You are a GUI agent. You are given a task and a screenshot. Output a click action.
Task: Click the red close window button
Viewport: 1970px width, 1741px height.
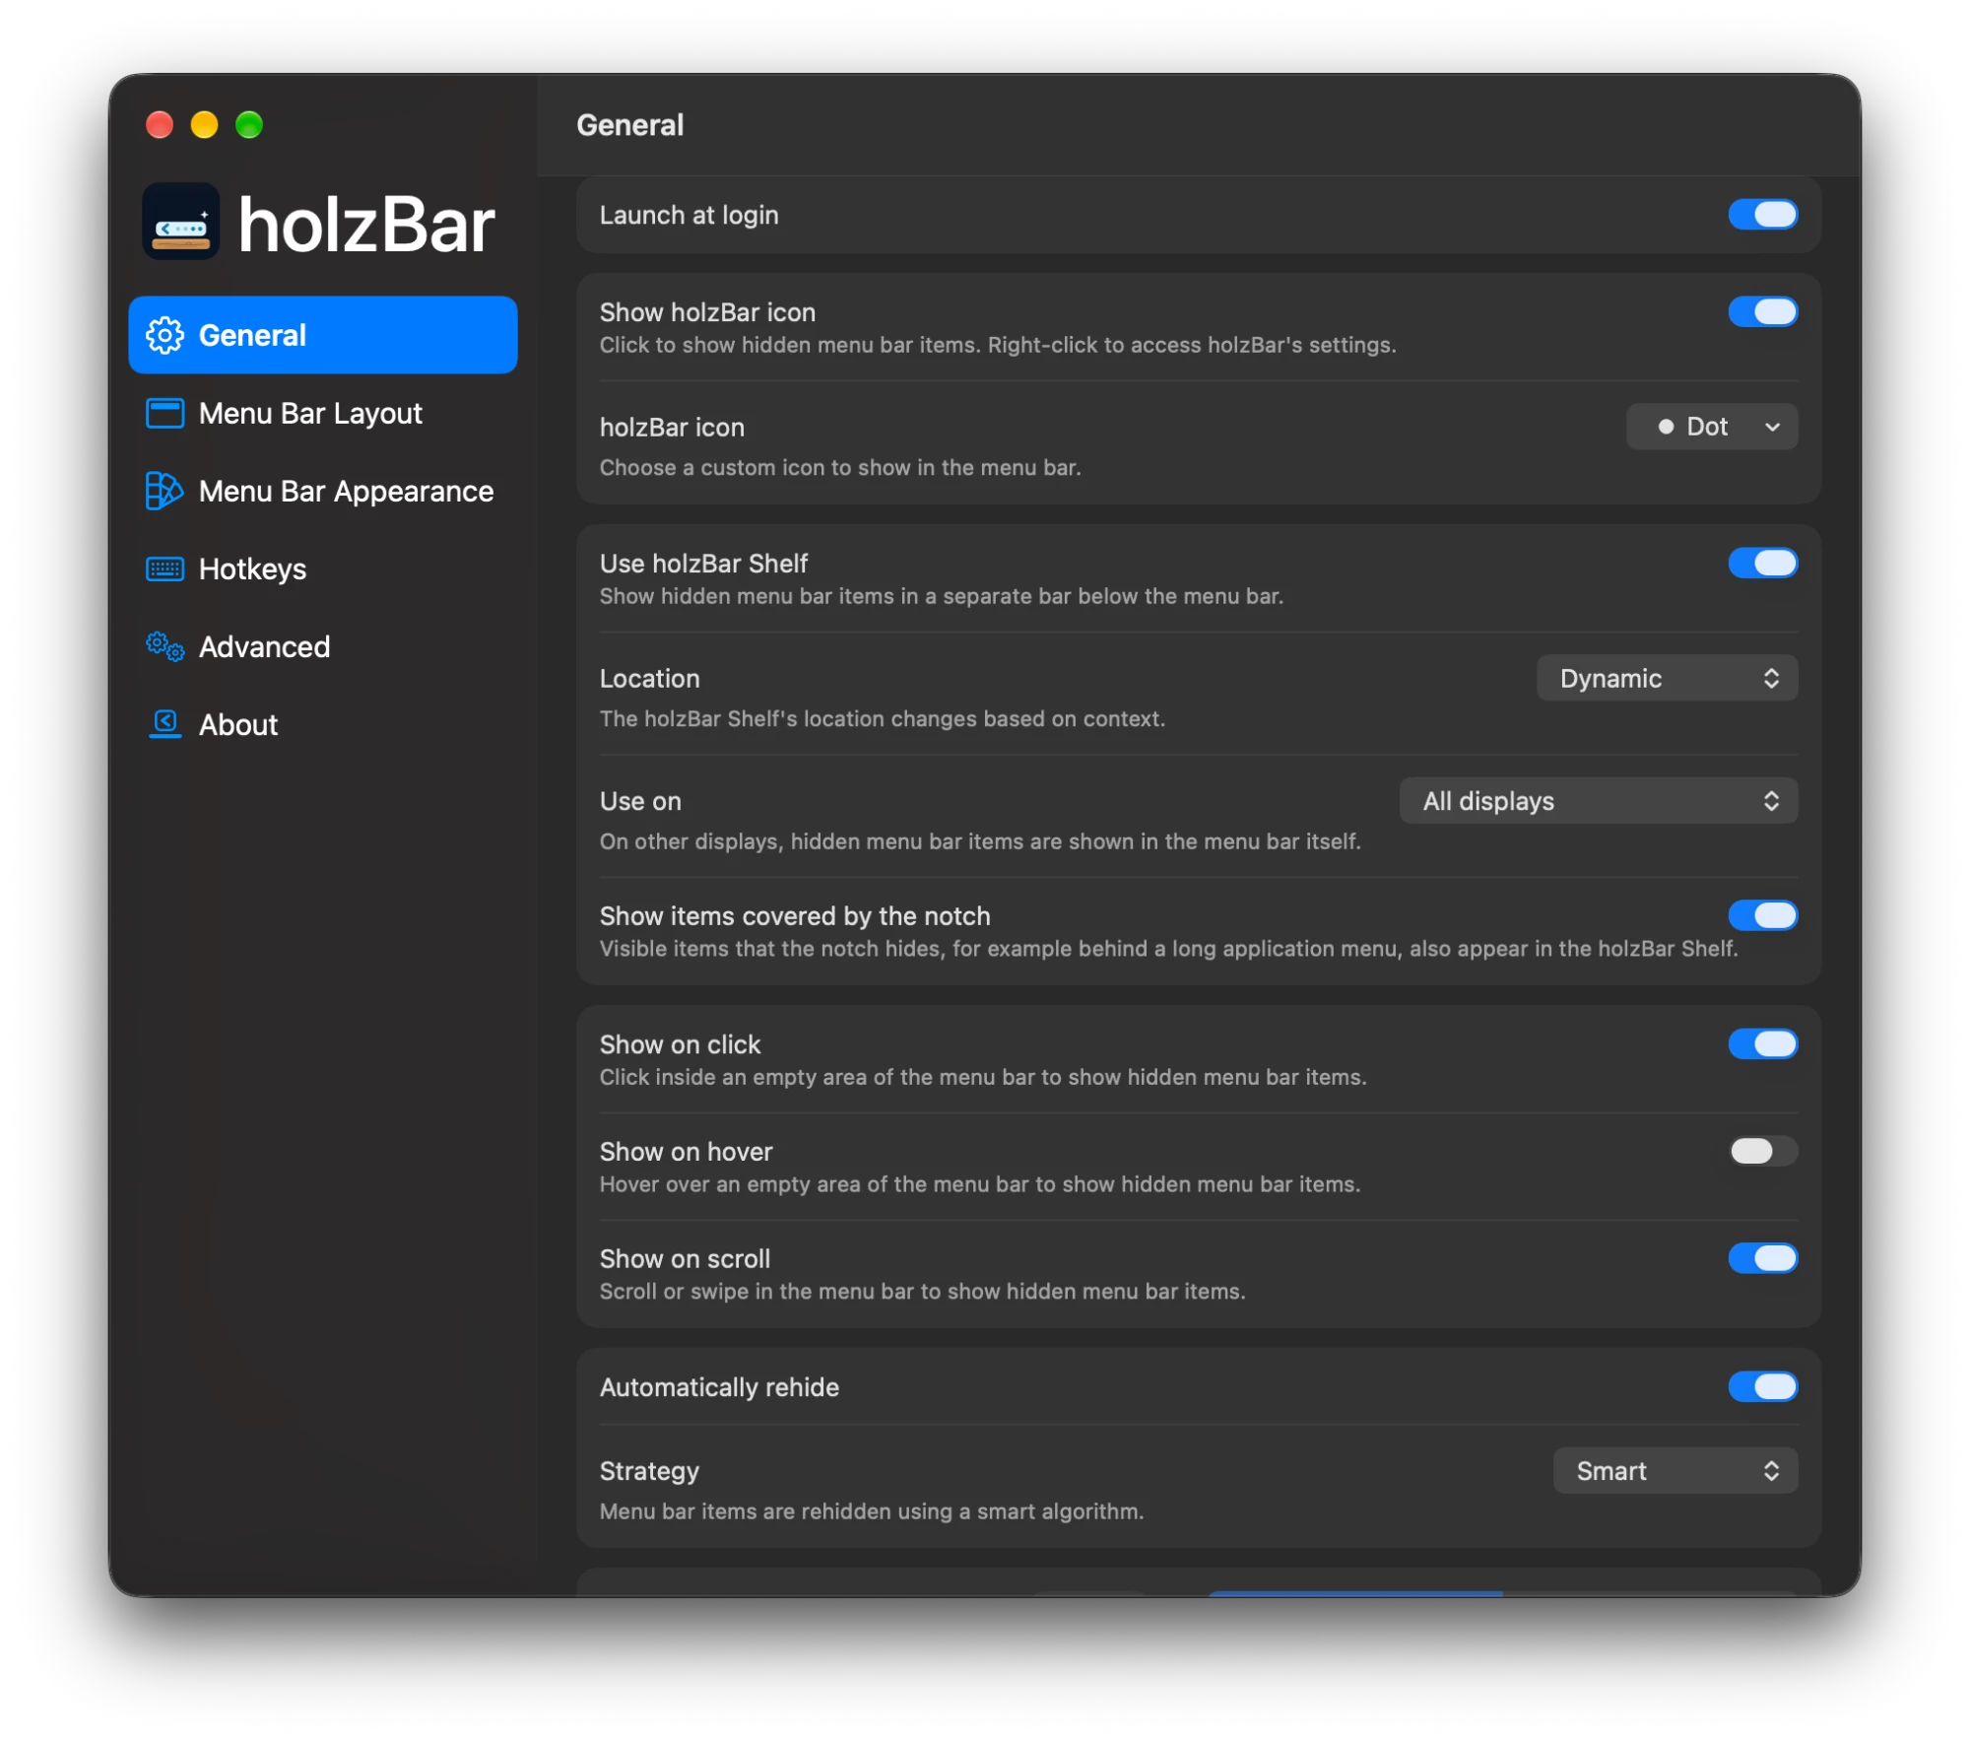click(x=160, y=125)
